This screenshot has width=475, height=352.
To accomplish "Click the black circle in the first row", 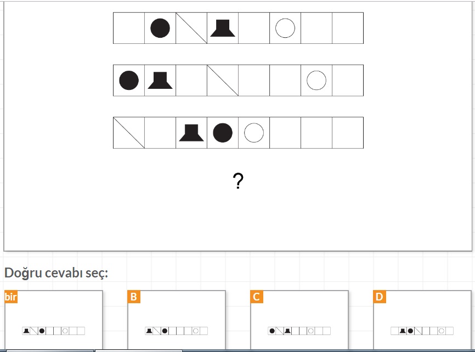I will click(160, 28).
